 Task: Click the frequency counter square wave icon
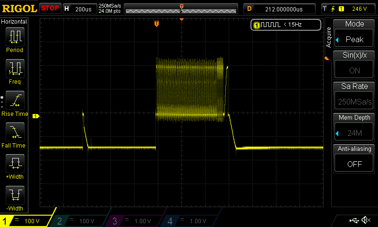click(270, 25)
